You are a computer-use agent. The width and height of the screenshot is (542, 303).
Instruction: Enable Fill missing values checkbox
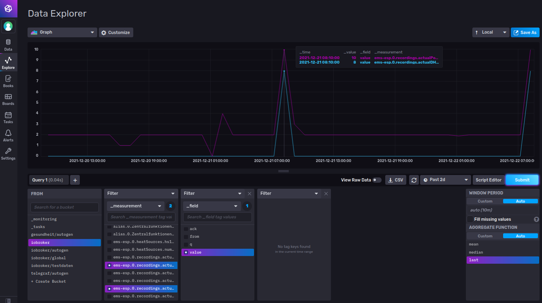(470, 219)
